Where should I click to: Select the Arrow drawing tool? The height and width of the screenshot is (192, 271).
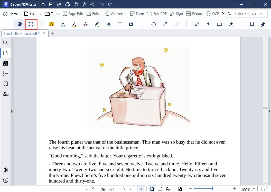(165, 24)
